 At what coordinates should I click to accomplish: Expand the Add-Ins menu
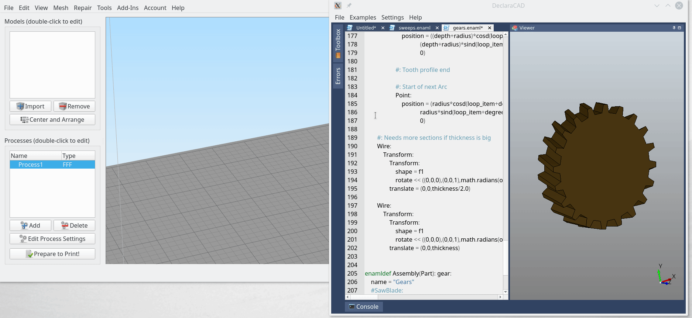[x=127, y=8]
